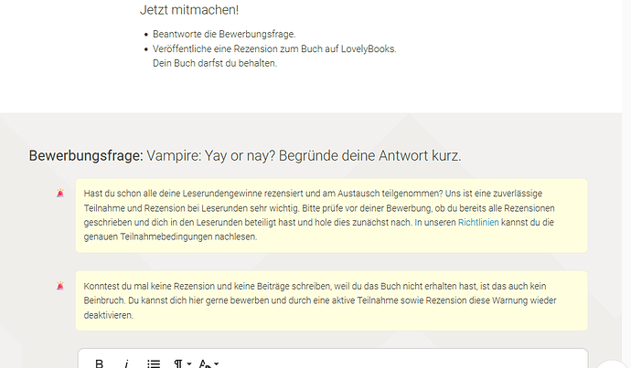Insert a bulleted list in editor
This screenshot has height=368, width=631.
154,363
